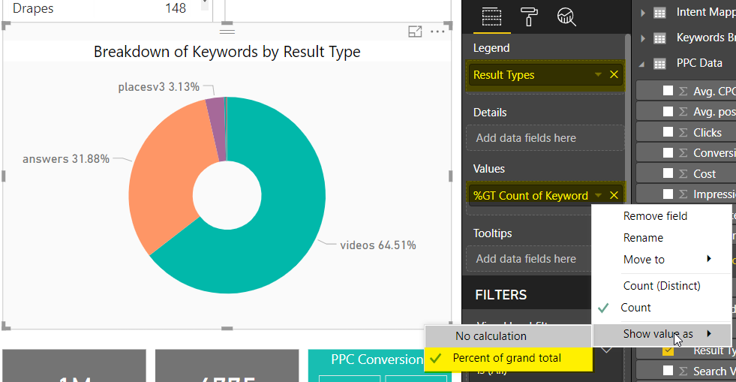This screenshot has width=736, height=382.
Task: Check the Clicks field checkbox
Action: (x=668, y=132)
